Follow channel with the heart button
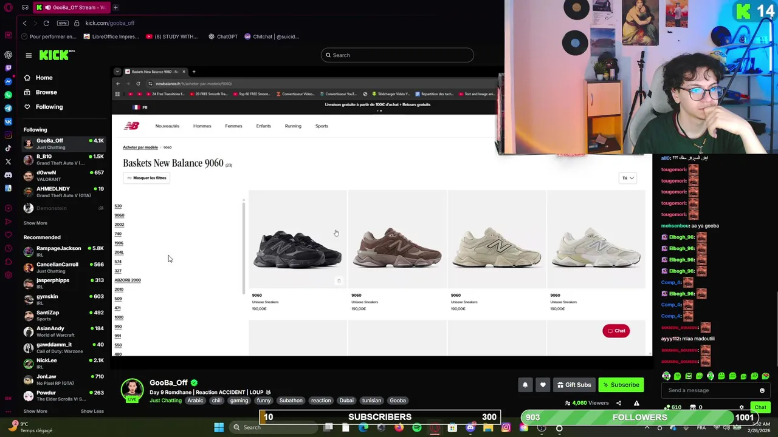The width and height of the screenshot is (778, 437). (543, 385)
